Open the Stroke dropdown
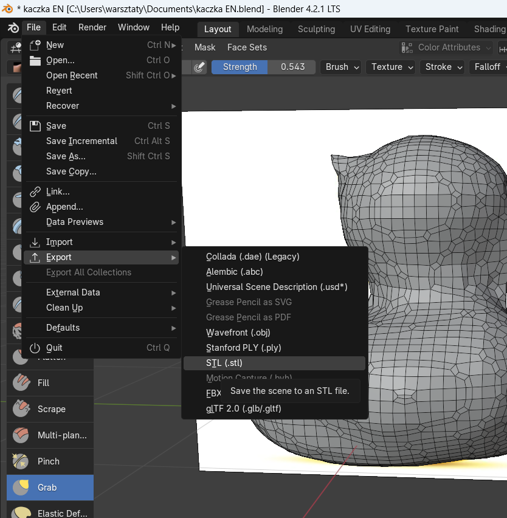 coord(443,67)
